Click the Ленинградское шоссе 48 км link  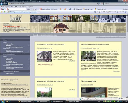click(x=45, y=85)
